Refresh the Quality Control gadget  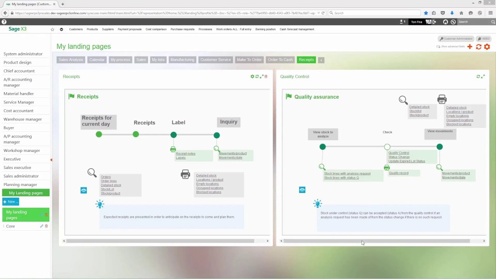pyautogui.click(x=478, y=77)
